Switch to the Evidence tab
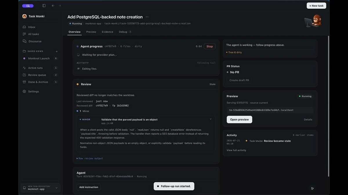The image size is (348, 195). (108, 32)
